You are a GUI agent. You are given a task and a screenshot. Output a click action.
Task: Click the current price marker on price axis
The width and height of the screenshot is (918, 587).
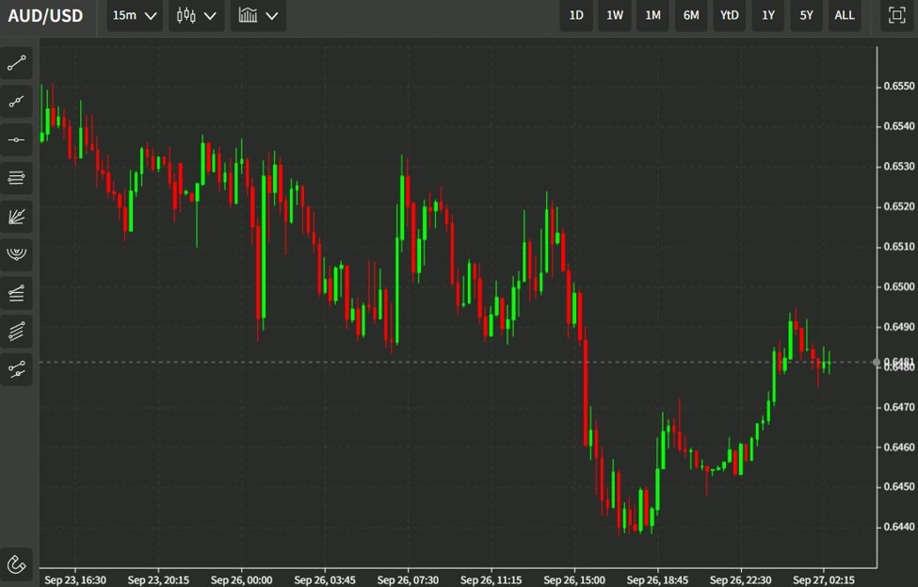tap(896, 363)
